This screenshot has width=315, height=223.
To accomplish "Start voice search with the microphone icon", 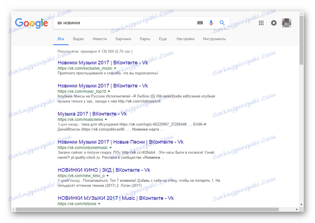I will 211,22.
